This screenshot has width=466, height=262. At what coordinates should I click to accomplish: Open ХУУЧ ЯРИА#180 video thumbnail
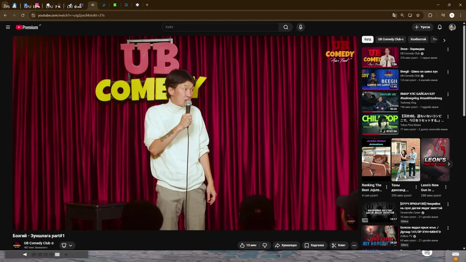tap(380, 212)
